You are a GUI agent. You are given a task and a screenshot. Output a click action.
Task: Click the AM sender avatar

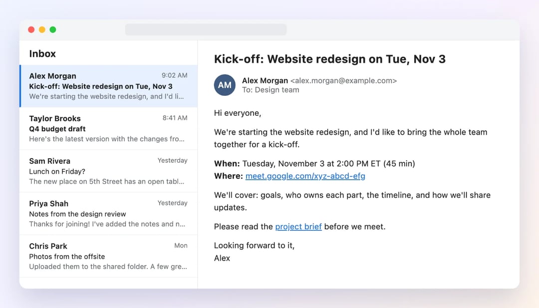point(225,85)
